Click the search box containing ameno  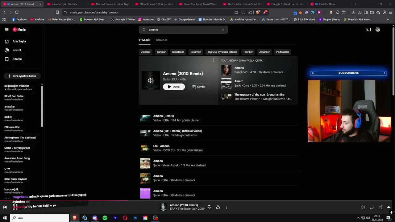(x=183, y=30)
